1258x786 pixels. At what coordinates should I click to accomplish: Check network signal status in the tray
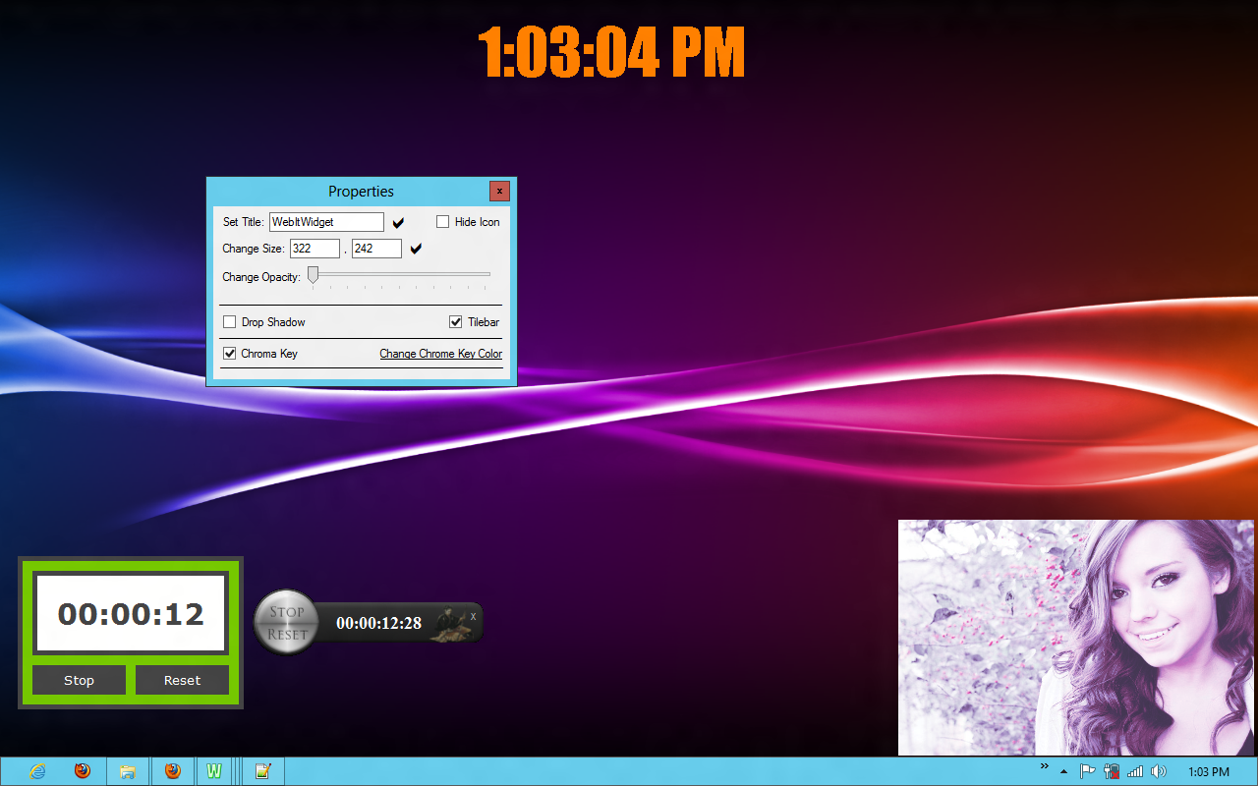pyautogui.click(x=1135, y=770)
